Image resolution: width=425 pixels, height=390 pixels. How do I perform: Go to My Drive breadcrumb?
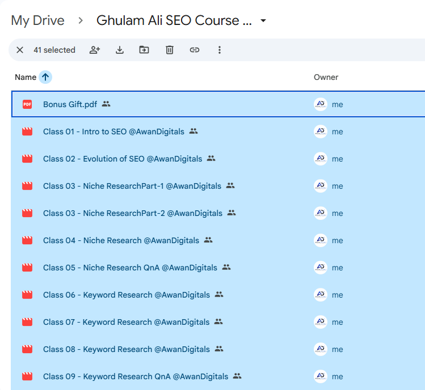pyautogui.click(x=37, y=20)
